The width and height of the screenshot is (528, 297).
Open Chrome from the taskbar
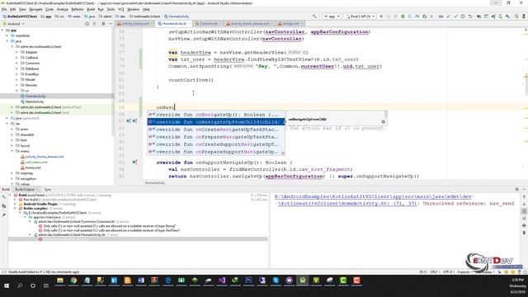[x=73, y=280]
